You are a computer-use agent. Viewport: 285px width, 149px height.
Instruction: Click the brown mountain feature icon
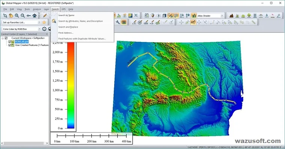pyautogui.click(x=231, y=16)
